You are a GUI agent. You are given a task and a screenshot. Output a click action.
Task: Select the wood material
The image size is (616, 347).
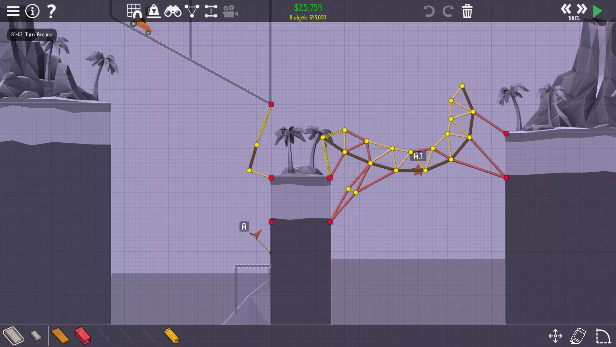tap(60, 336)
